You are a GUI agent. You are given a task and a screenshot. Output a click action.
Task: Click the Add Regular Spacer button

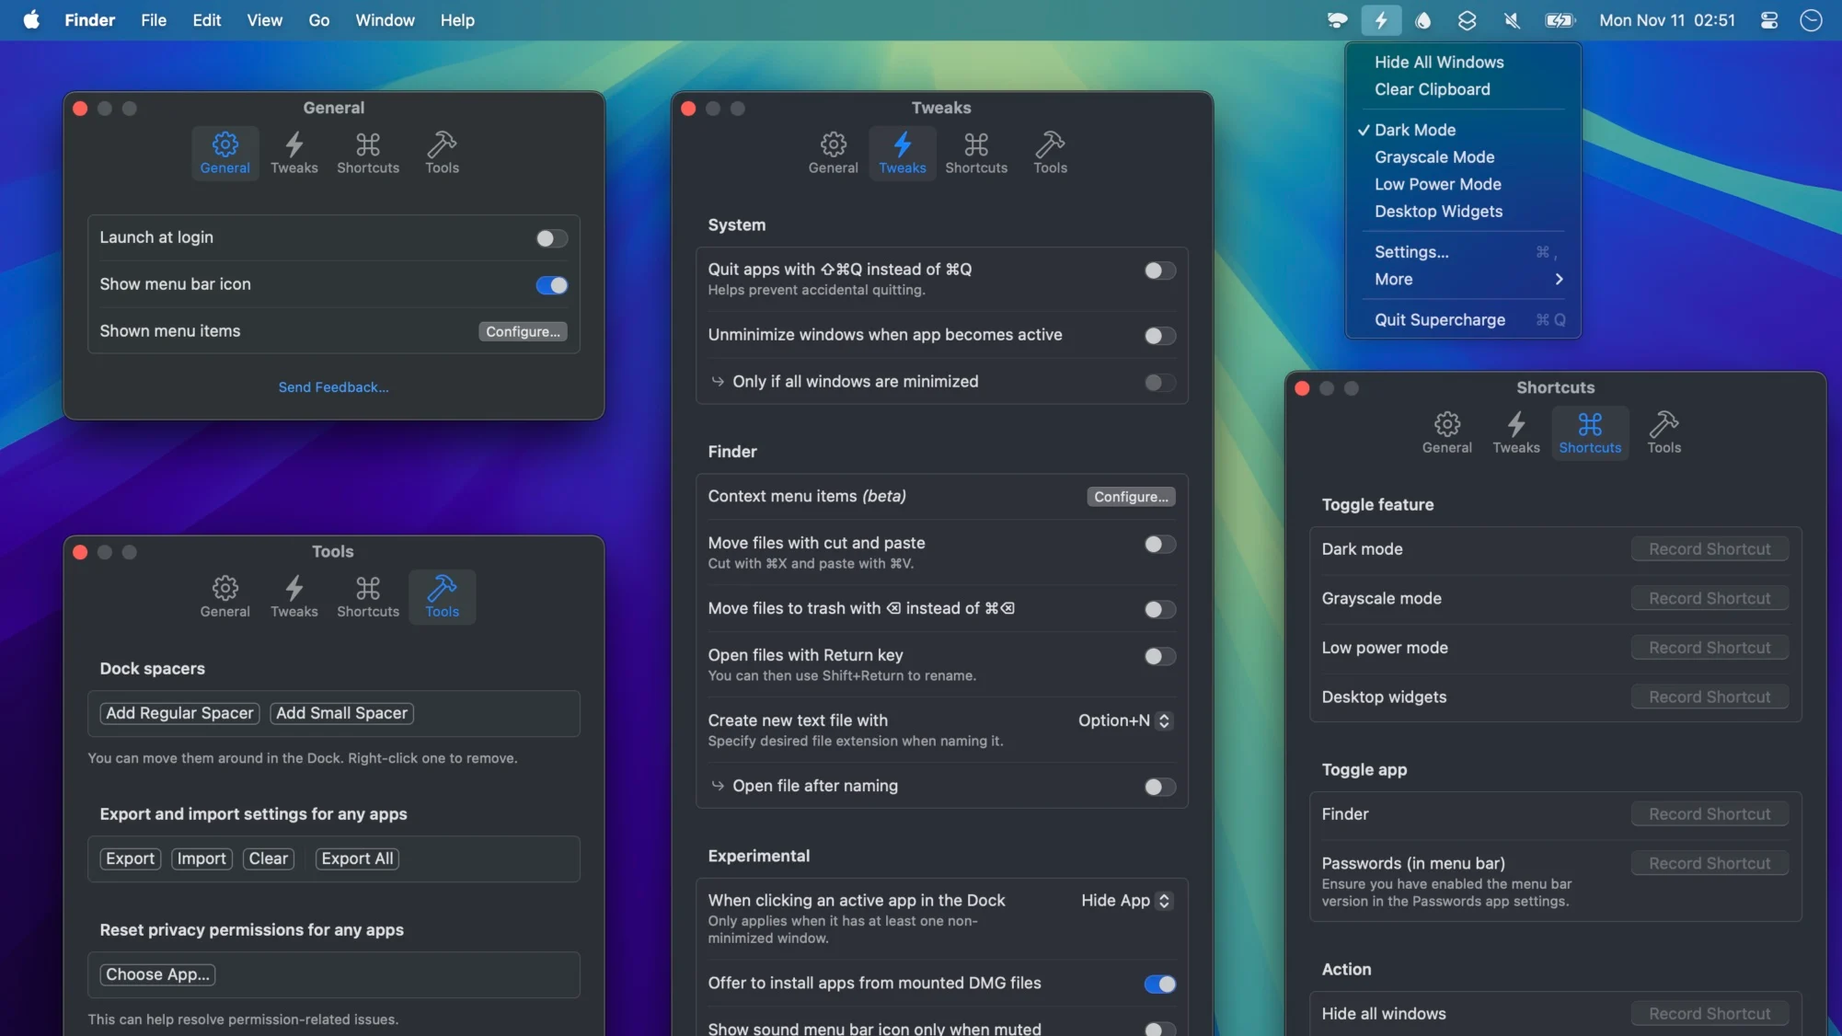(x=179, y=713)
